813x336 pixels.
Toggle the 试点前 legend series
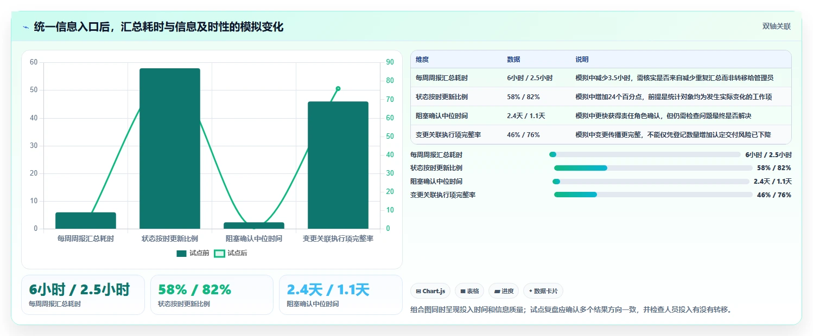point(193,253)
